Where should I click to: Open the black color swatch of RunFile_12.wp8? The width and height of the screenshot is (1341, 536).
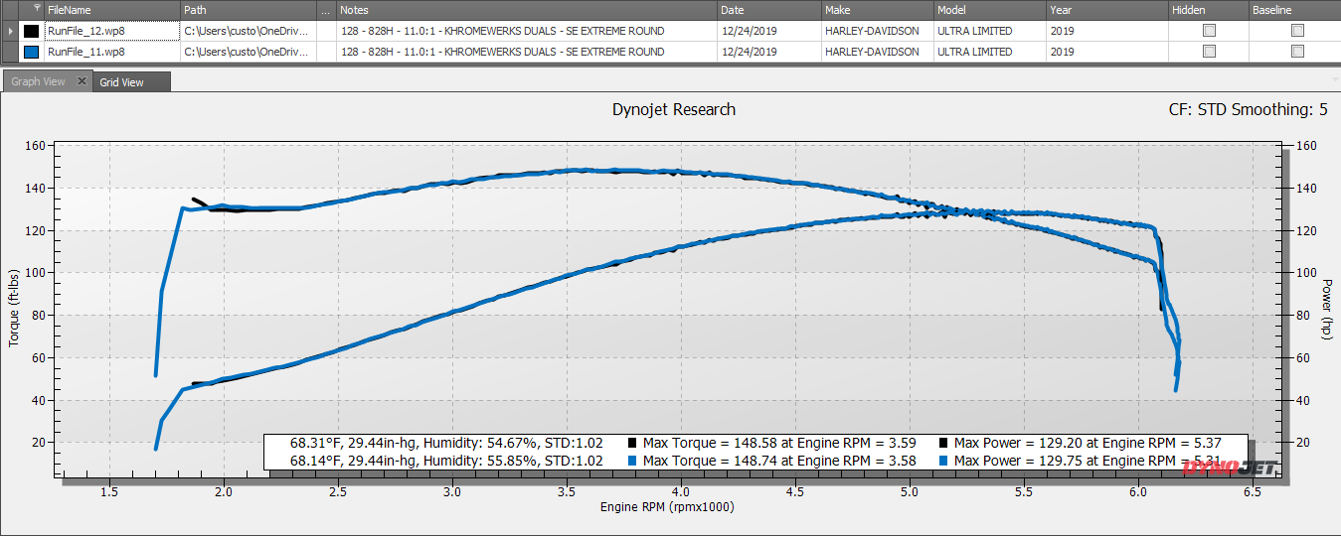pyautogui.click(x=31, y=31)
